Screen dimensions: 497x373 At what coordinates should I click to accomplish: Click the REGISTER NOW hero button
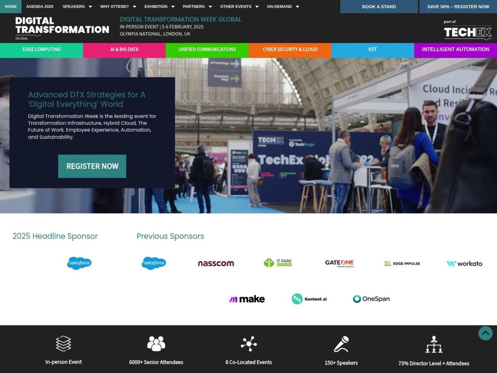click(x=92, y=166)
